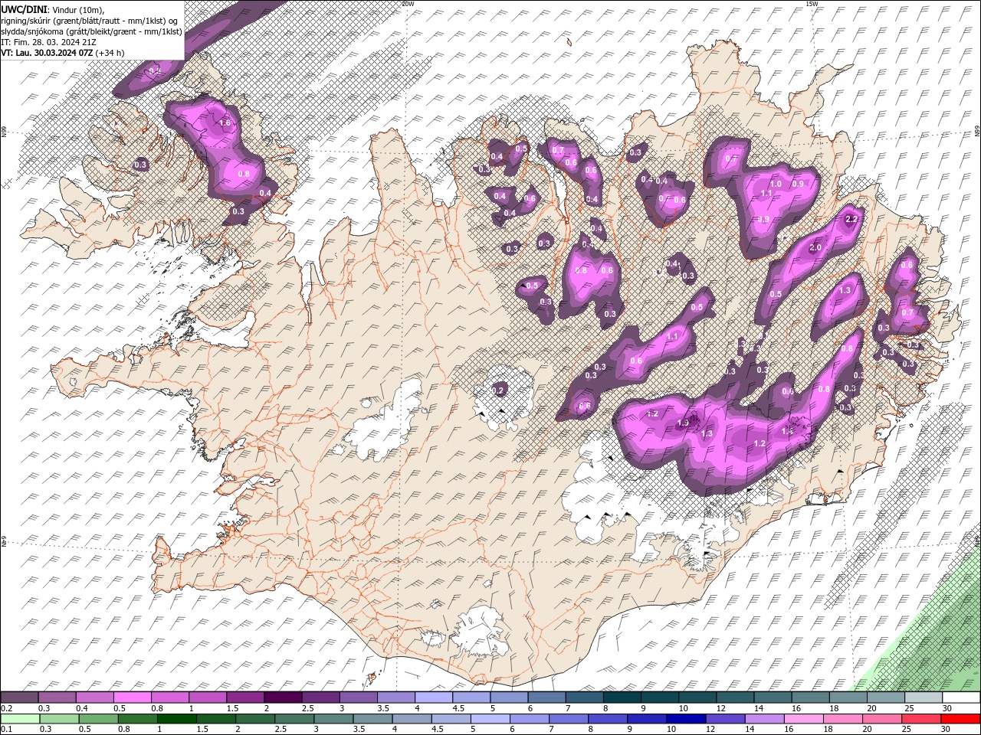Pick the upper legend swatch above the 2.5 label

[x=320, y=697]
